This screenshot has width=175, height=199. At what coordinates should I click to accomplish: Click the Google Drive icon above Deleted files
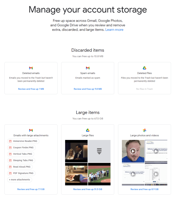144,68
